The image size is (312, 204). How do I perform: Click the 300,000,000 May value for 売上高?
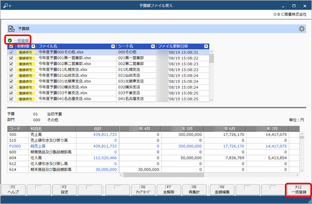(x=190, y=134)
